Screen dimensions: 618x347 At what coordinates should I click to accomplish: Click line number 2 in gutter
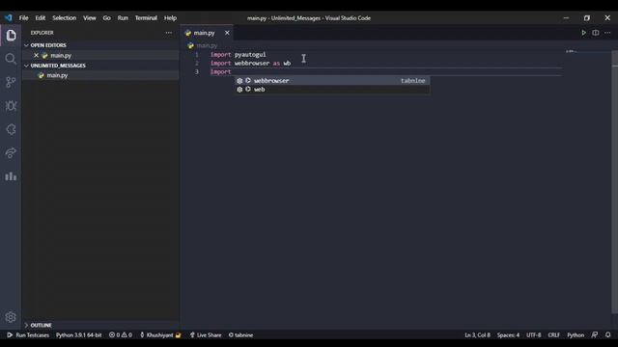click(197, 63)
